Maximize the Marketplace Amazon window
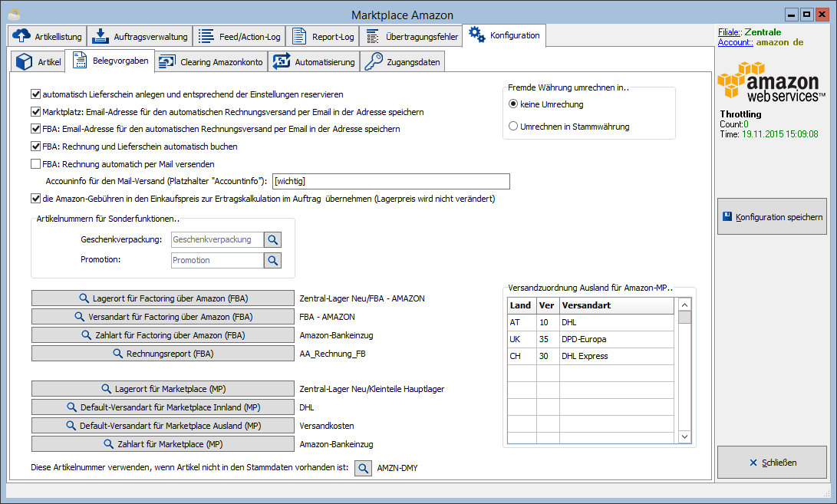 [806, 15]
